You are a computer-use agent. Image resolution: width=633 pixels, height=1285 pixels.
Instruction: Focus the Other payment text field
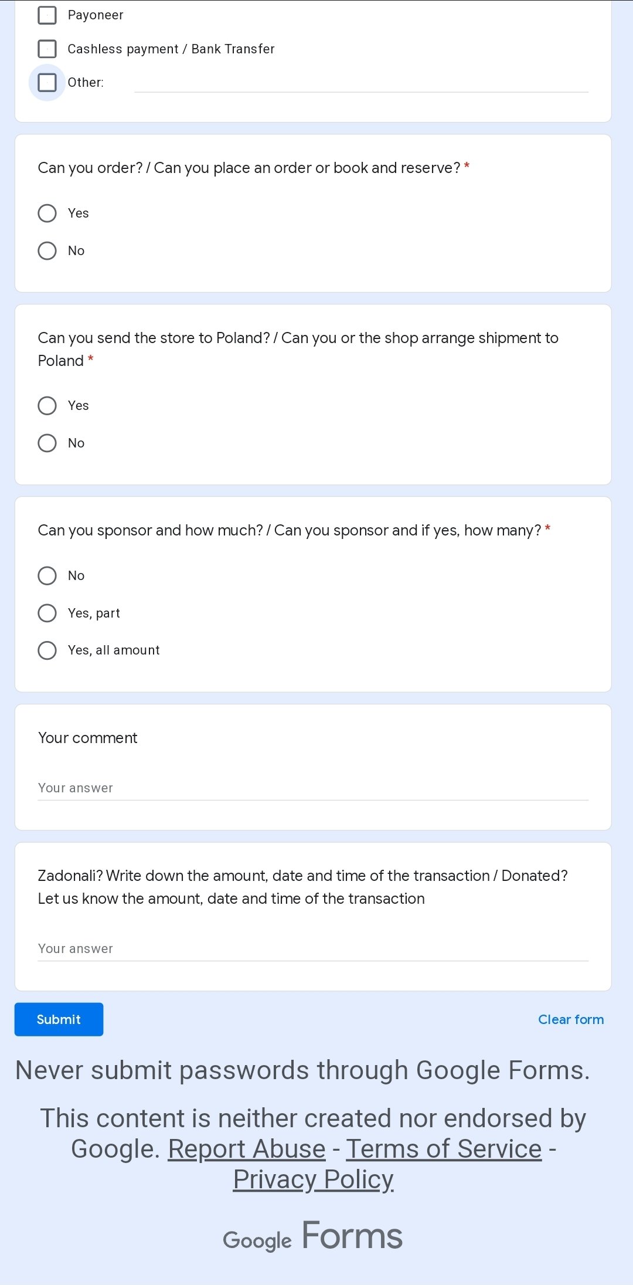tap(361, 83)
